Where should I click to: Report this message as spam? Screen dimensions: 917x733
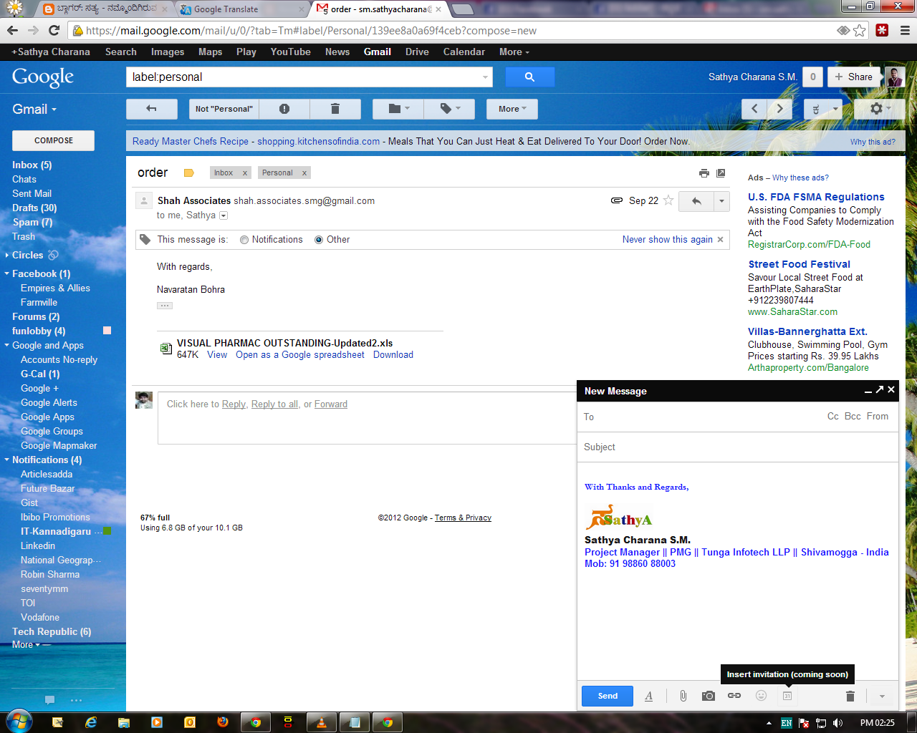tap(284, 109)
